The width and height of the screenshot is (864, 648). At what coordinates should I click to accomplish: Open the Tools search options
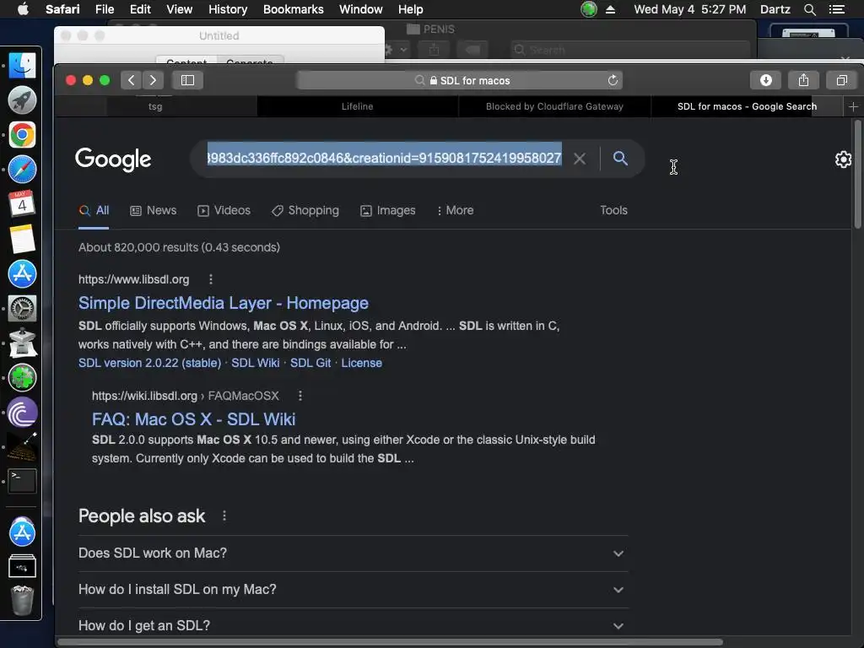(613, 210)
